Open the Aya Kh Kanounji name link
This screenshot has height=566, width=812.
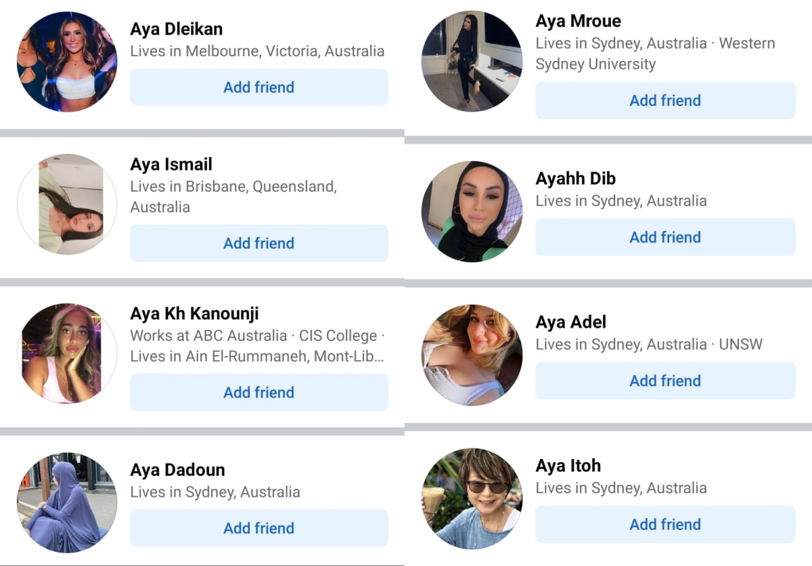pyautogui.click(x=194, y=313)
